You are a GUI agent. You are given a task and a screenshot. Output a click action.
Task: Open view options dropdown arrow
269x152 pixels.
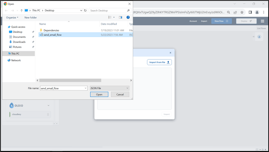(x=114, y=17)
